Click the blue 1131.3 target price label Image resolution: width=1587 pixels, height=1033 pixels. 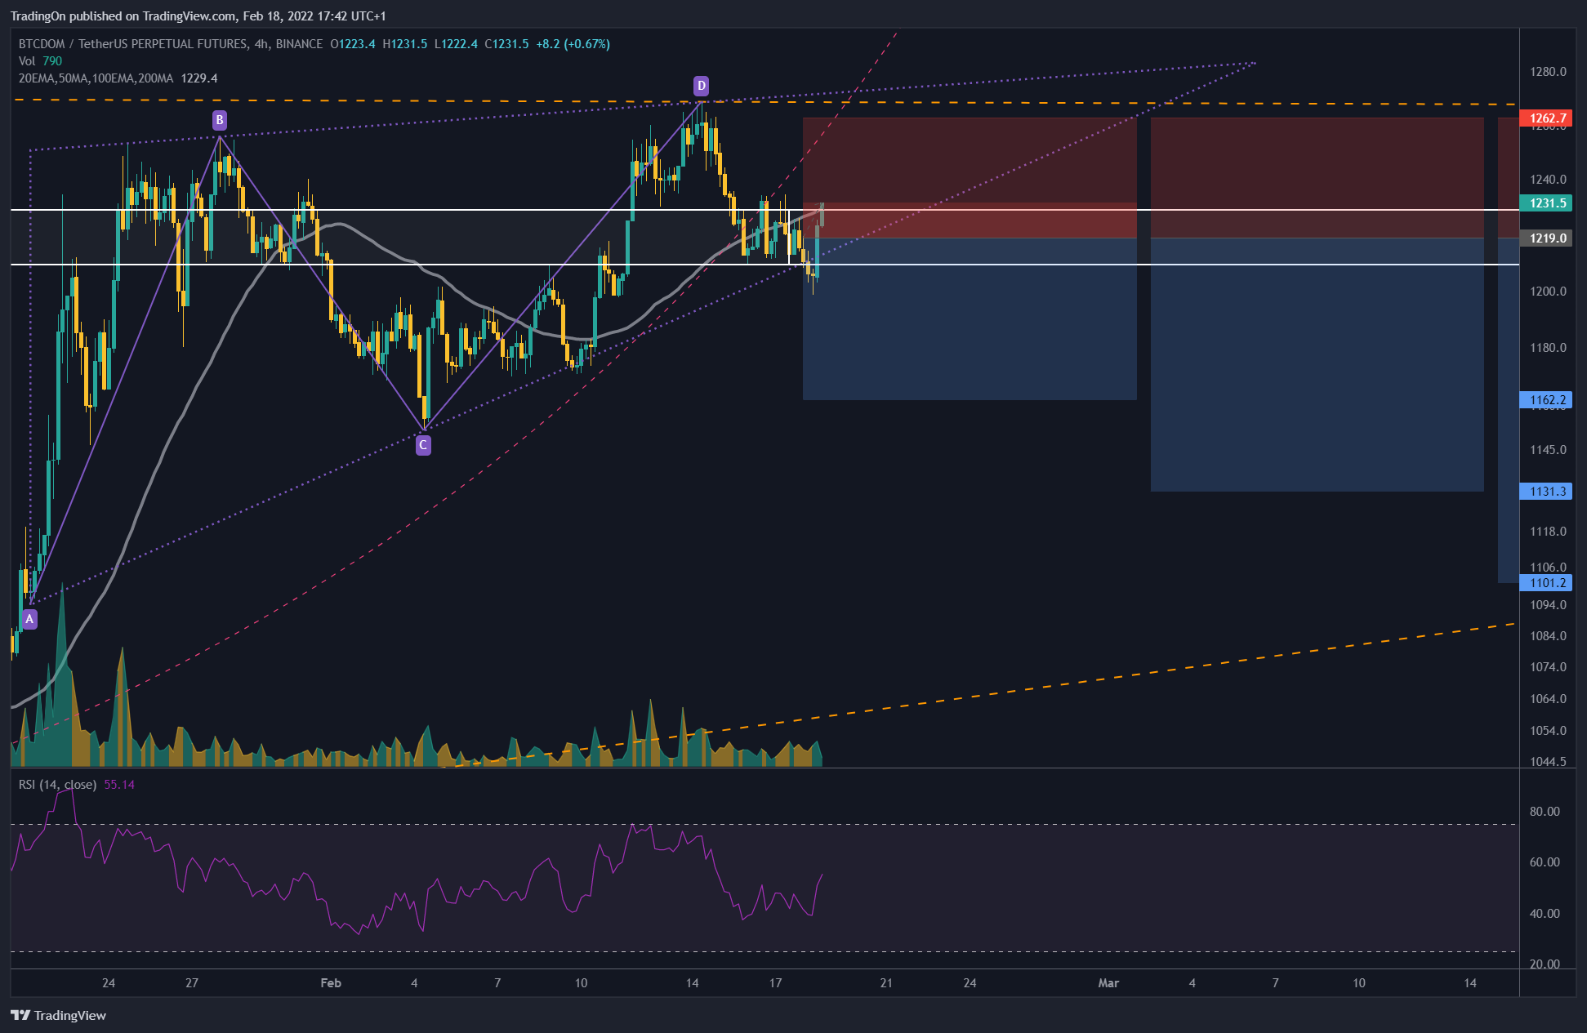[x=1545, y=492]
